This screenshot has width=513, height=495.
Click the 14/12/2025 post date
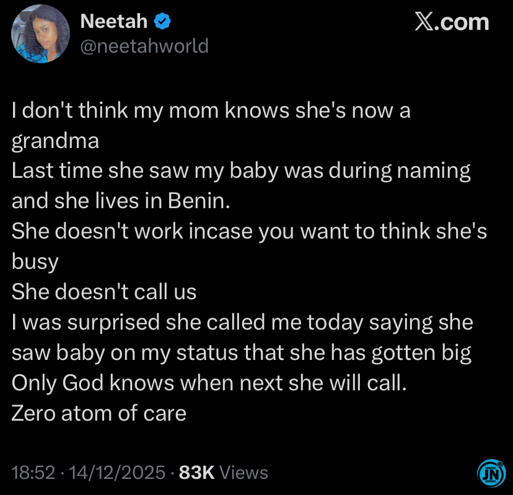(118, 473)
